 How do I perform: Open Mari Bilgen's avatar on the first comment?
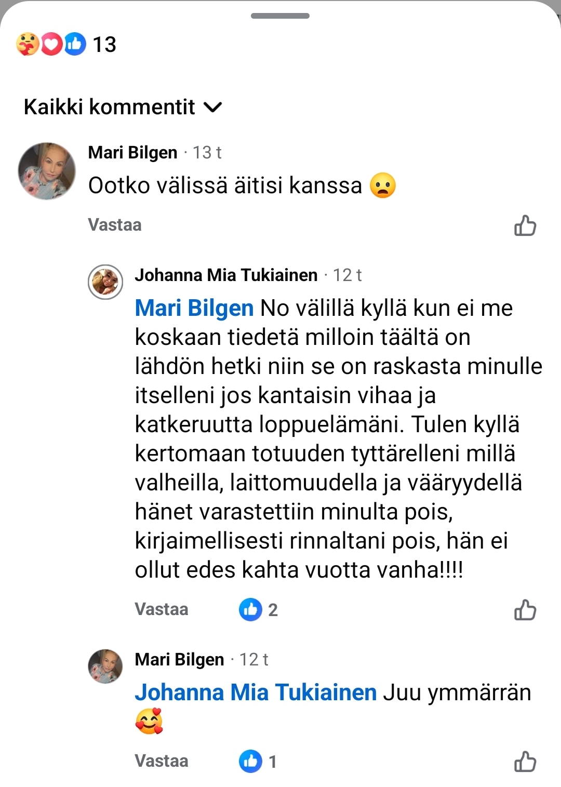point(47,171)
